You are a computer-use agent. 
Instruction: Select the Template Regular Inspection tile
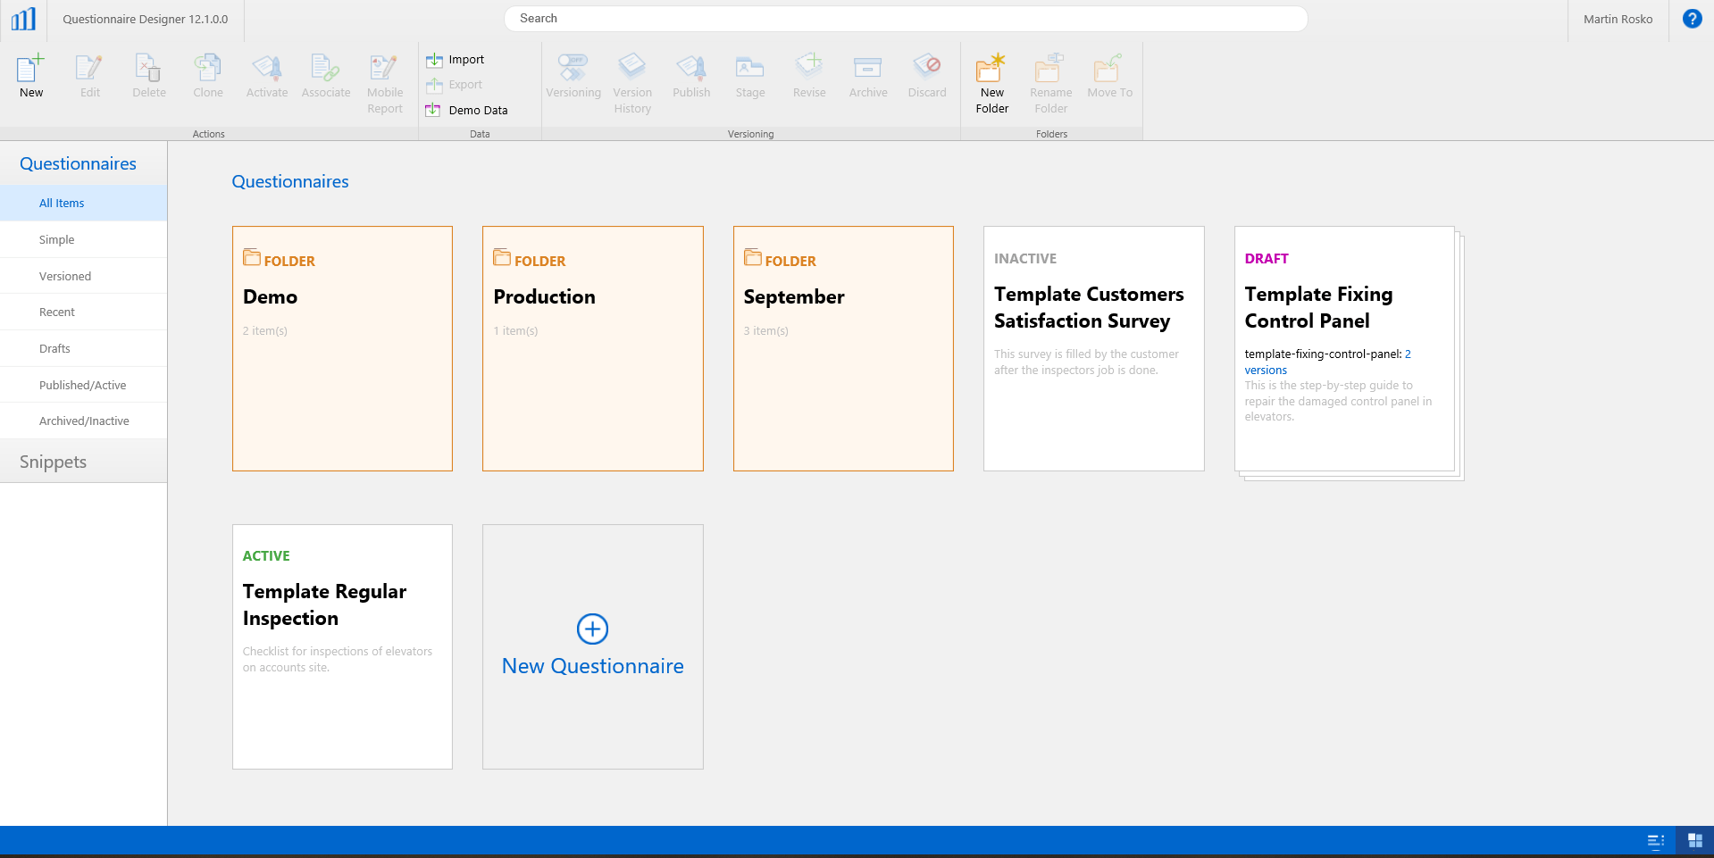[342, 646]
